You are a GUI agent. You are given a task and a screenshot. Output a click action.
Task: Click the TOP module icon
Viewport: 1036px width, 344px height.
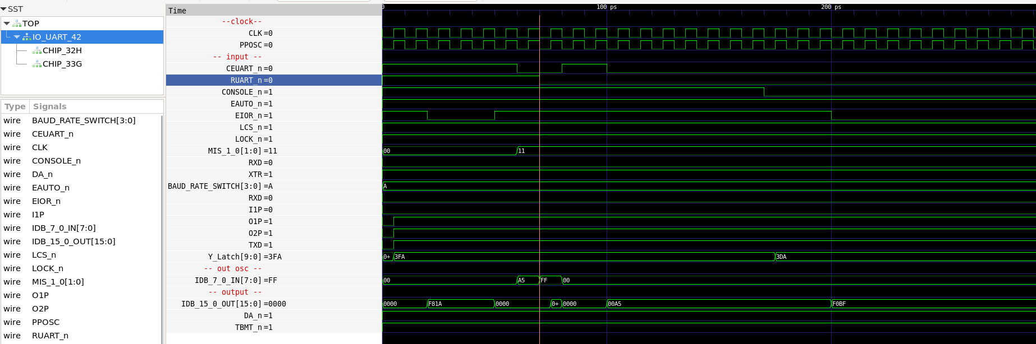pos(17,24)
